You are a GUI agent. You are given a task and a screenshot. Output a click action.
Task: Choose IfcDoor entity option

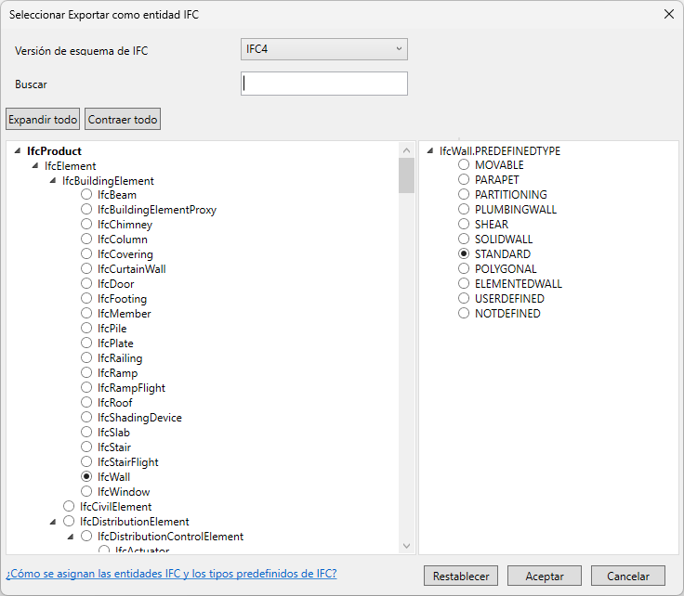tap(86, 284)
